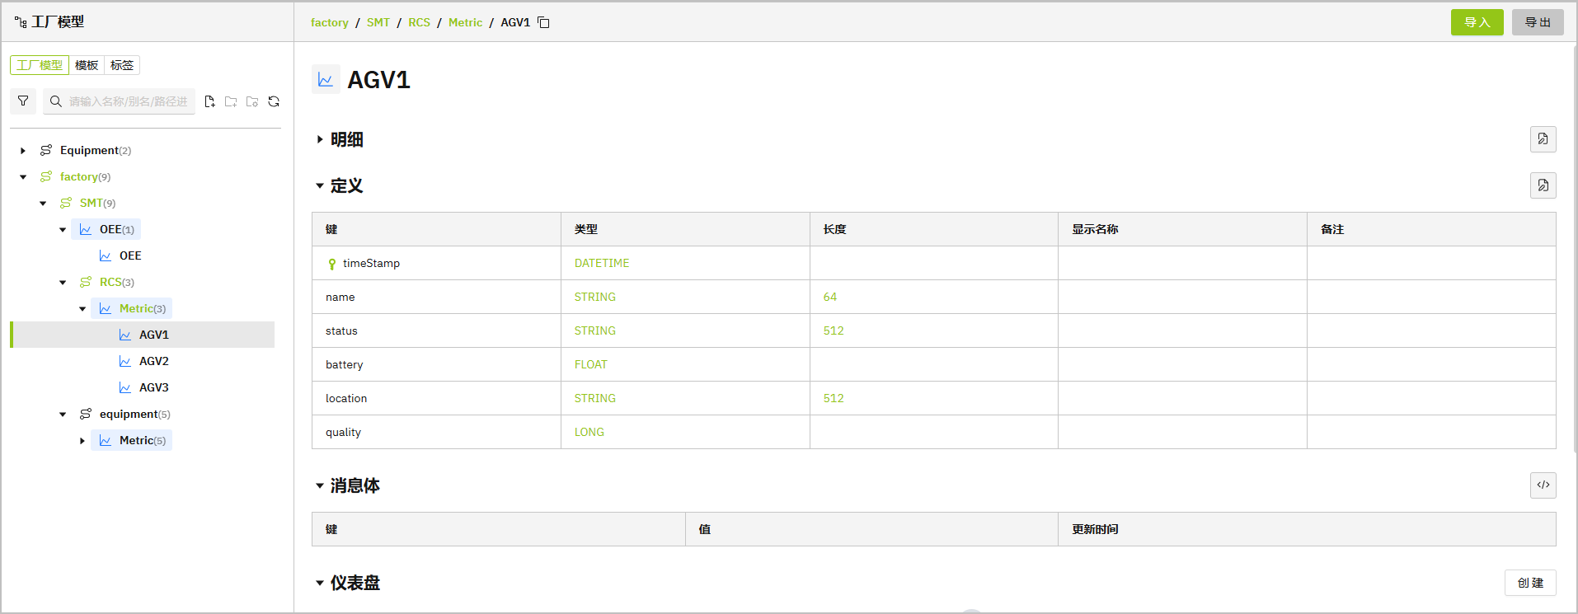The height and width of the screenshot is (614, 1578).
Task: Click the 创建 dashboard button
Action: click(1530, 583)
